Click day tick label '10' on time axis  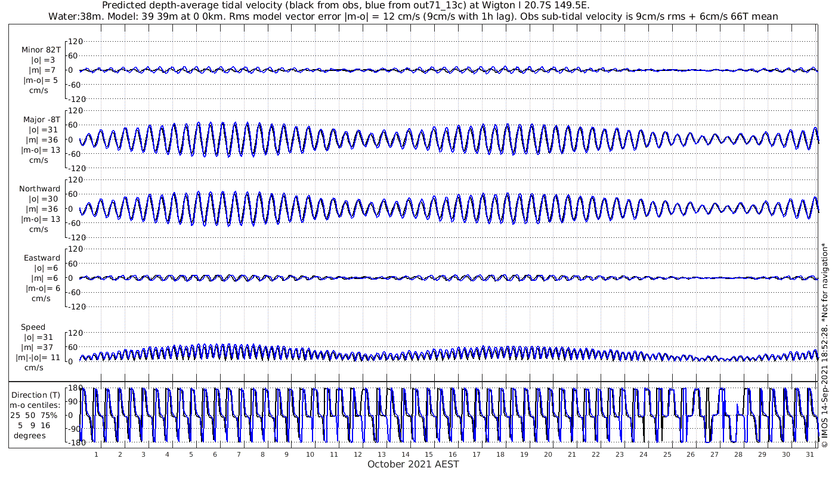(x=310, y=454)
